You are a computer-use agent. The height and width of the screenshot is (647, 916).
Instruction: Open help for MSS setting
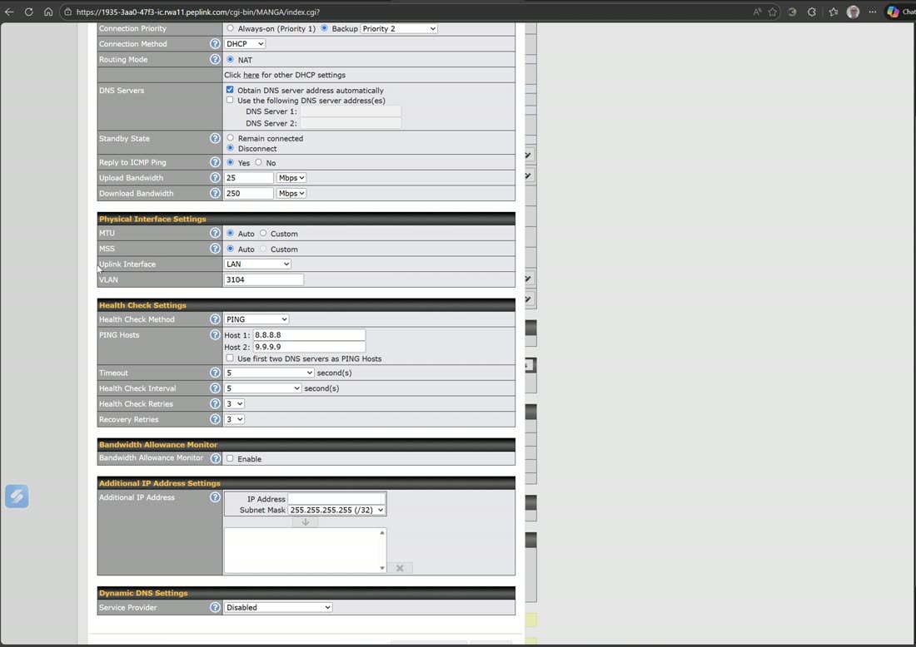click(x=215, y=249)
